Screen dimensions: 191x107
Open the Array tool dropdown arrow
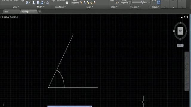44,2
